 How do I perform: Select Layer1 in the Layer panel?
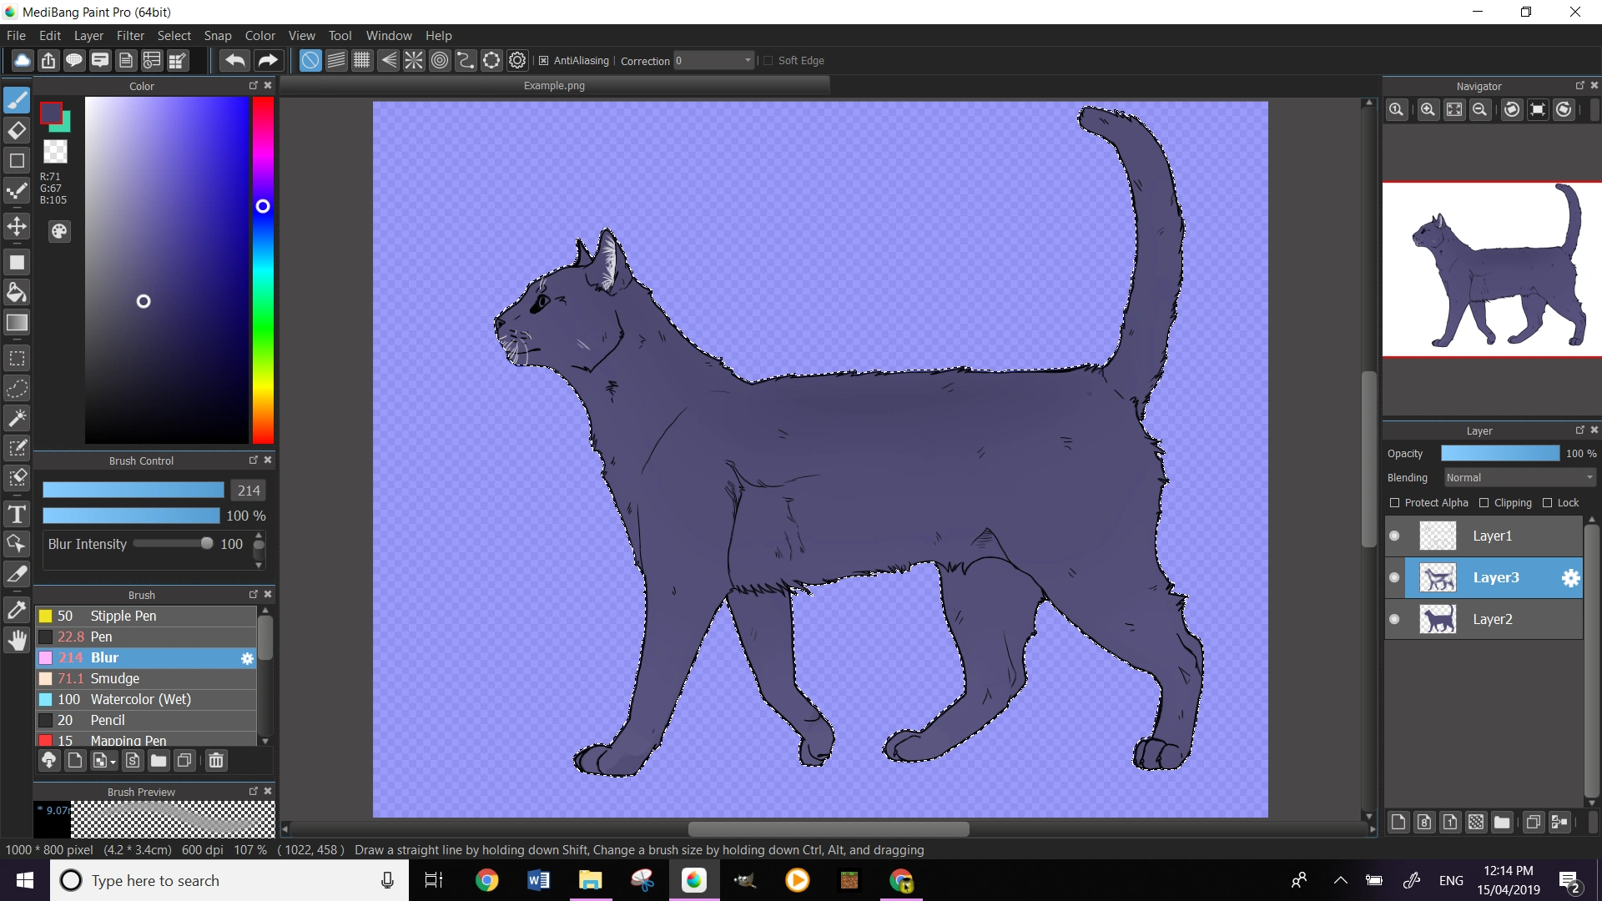pos(1492,536)
